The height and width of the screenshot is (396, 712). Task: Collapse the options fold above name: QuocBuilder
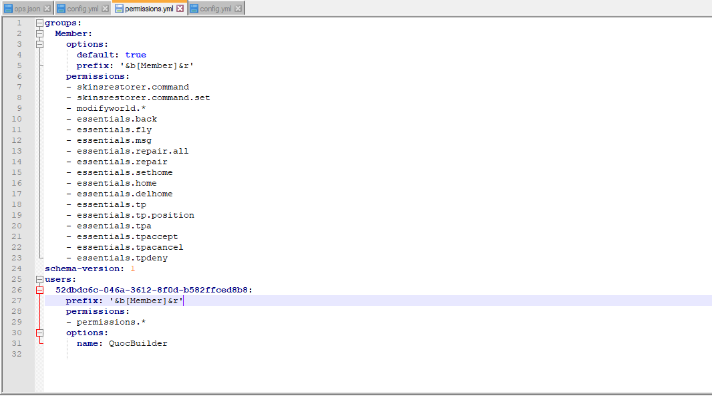39,333
